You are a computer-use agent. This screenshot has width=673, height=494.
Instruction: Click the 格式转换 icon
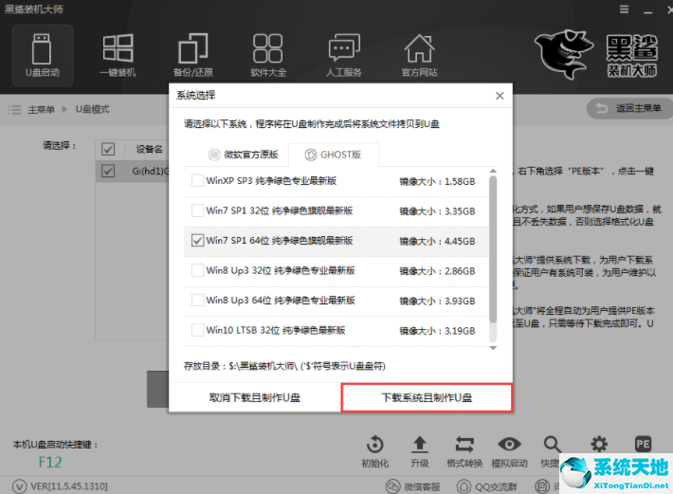click(464, 445)
